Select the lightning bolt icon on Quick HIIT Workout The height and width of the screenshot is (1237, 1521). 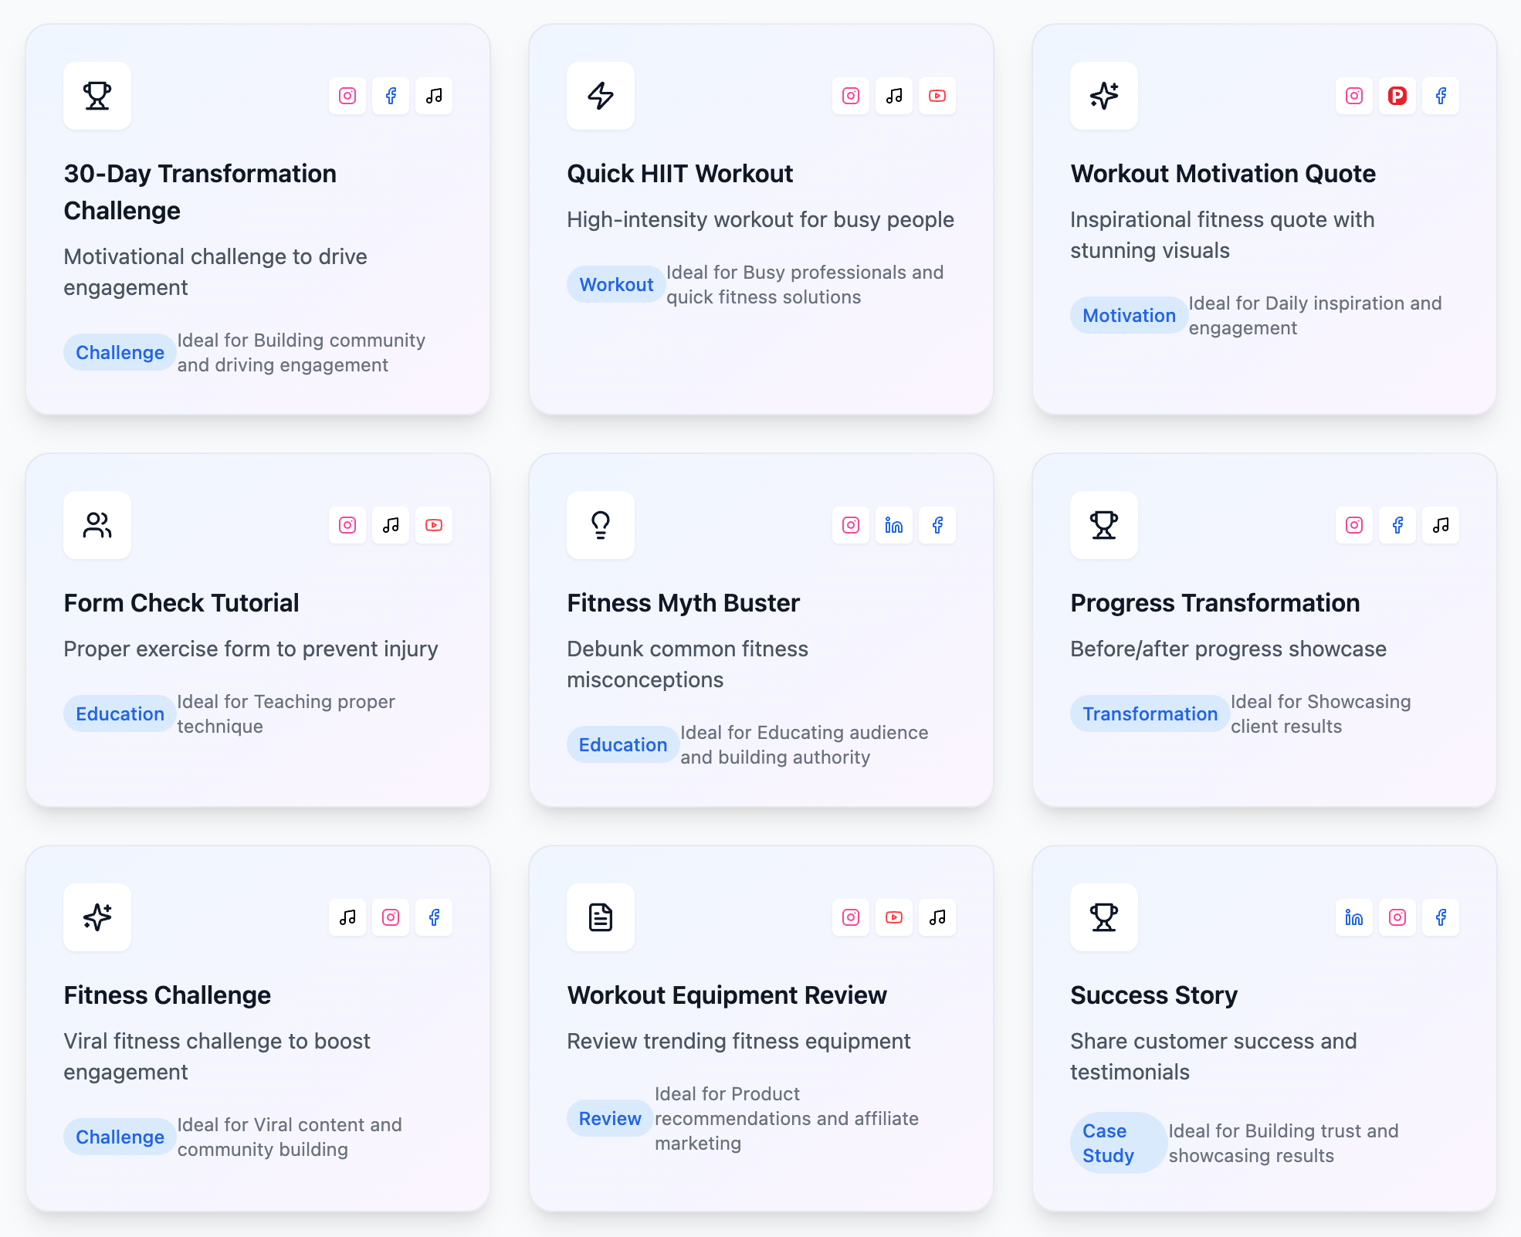click(x=600, y=96)
